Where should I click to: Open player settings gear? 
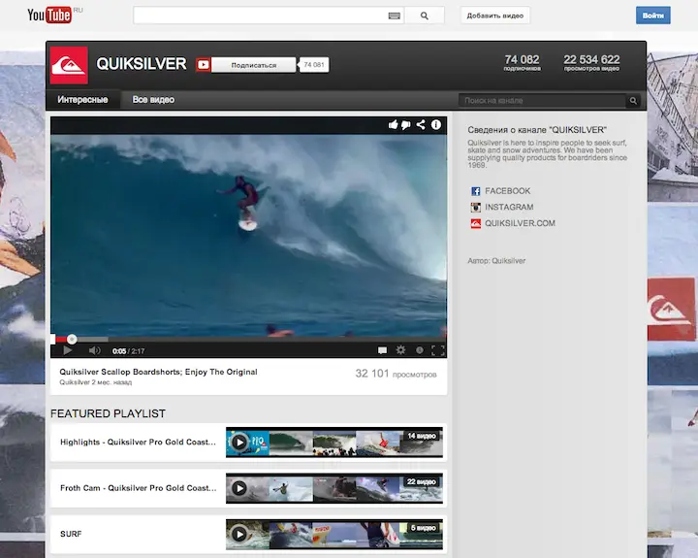[x=400, y=350]
